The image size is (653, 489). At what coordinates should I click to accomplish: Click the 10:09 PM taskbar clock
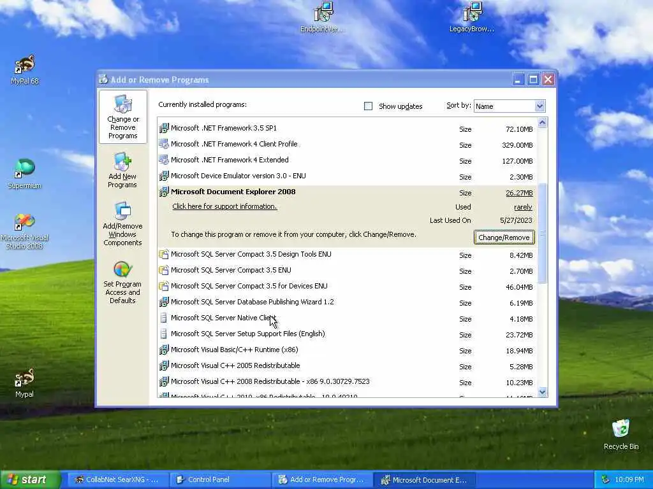[629, 480]
